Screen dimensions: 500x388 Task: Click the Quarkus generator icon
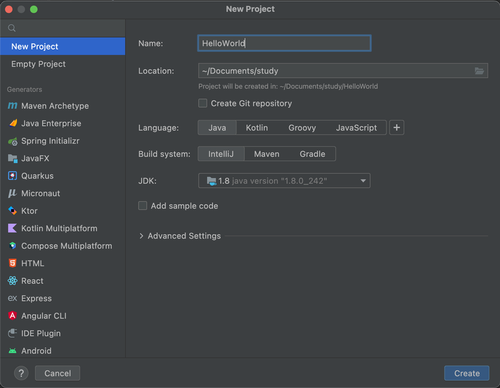(x=12, y=176)
